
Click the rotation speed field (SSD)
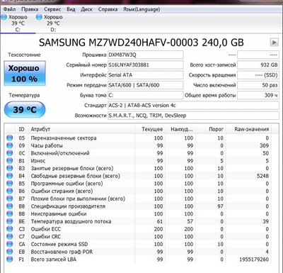[258, 75]
